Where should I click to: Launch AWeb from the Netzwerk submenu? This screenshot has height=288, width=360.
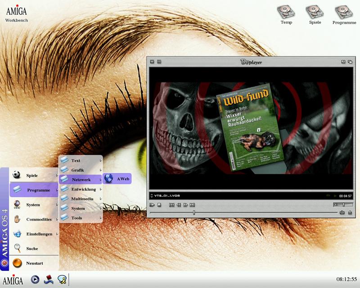pos(117,179)
